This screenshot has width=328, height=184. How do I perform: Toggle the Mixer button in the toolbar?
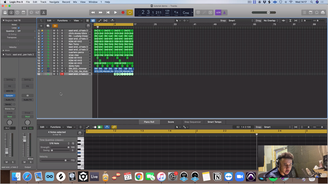click(x=37, y=12)
